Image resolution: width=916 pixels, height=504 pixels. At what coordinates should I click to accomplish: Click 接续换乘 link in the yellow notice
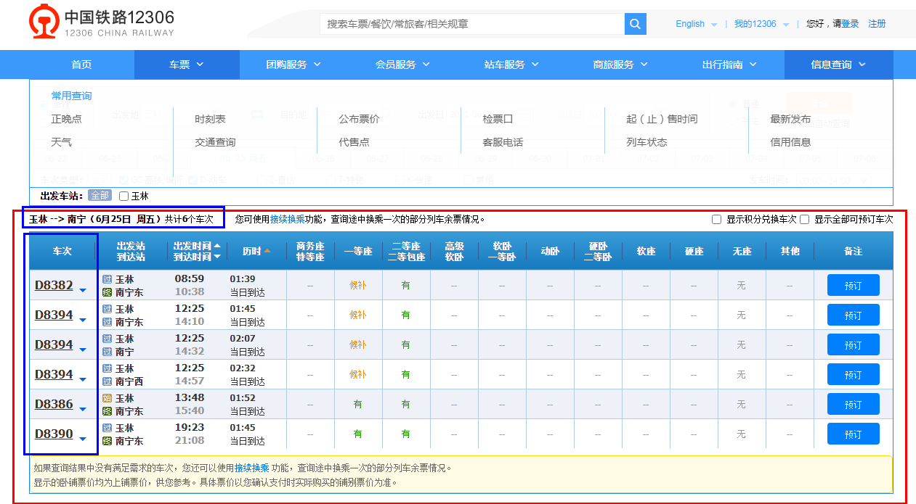pos(252,468)
